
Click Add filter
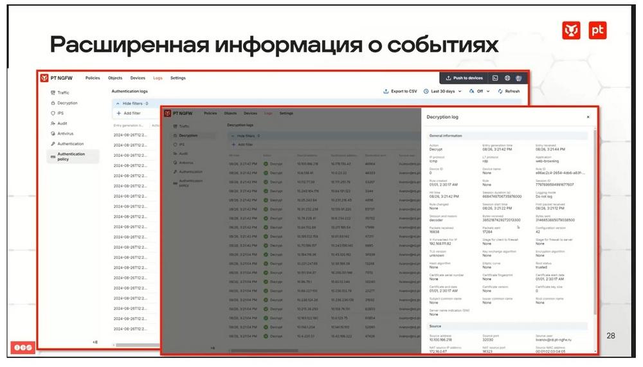coord(129,113)
